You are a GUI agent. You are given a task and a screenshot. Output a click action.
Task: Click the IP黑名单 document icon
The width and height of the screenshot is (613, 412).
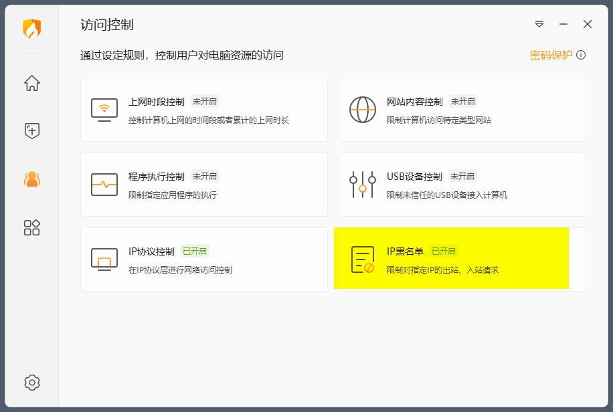click(363, 260)
